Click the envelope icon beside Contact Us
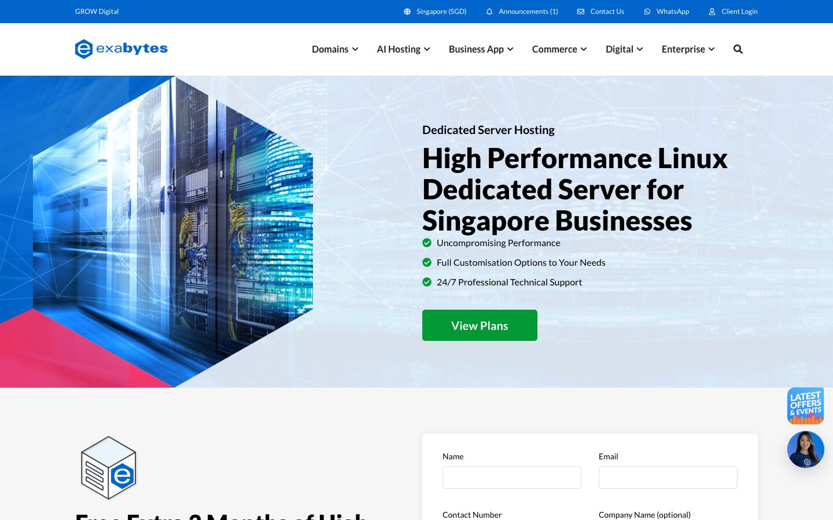 coord(581,12)
